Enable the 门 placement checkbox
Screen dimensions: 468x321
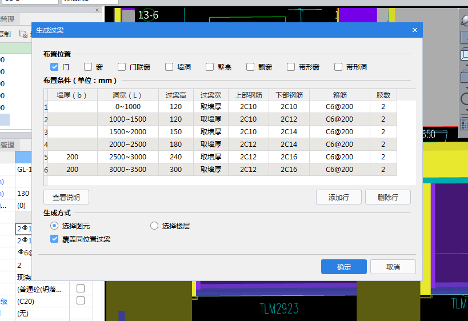click(54, 67)
